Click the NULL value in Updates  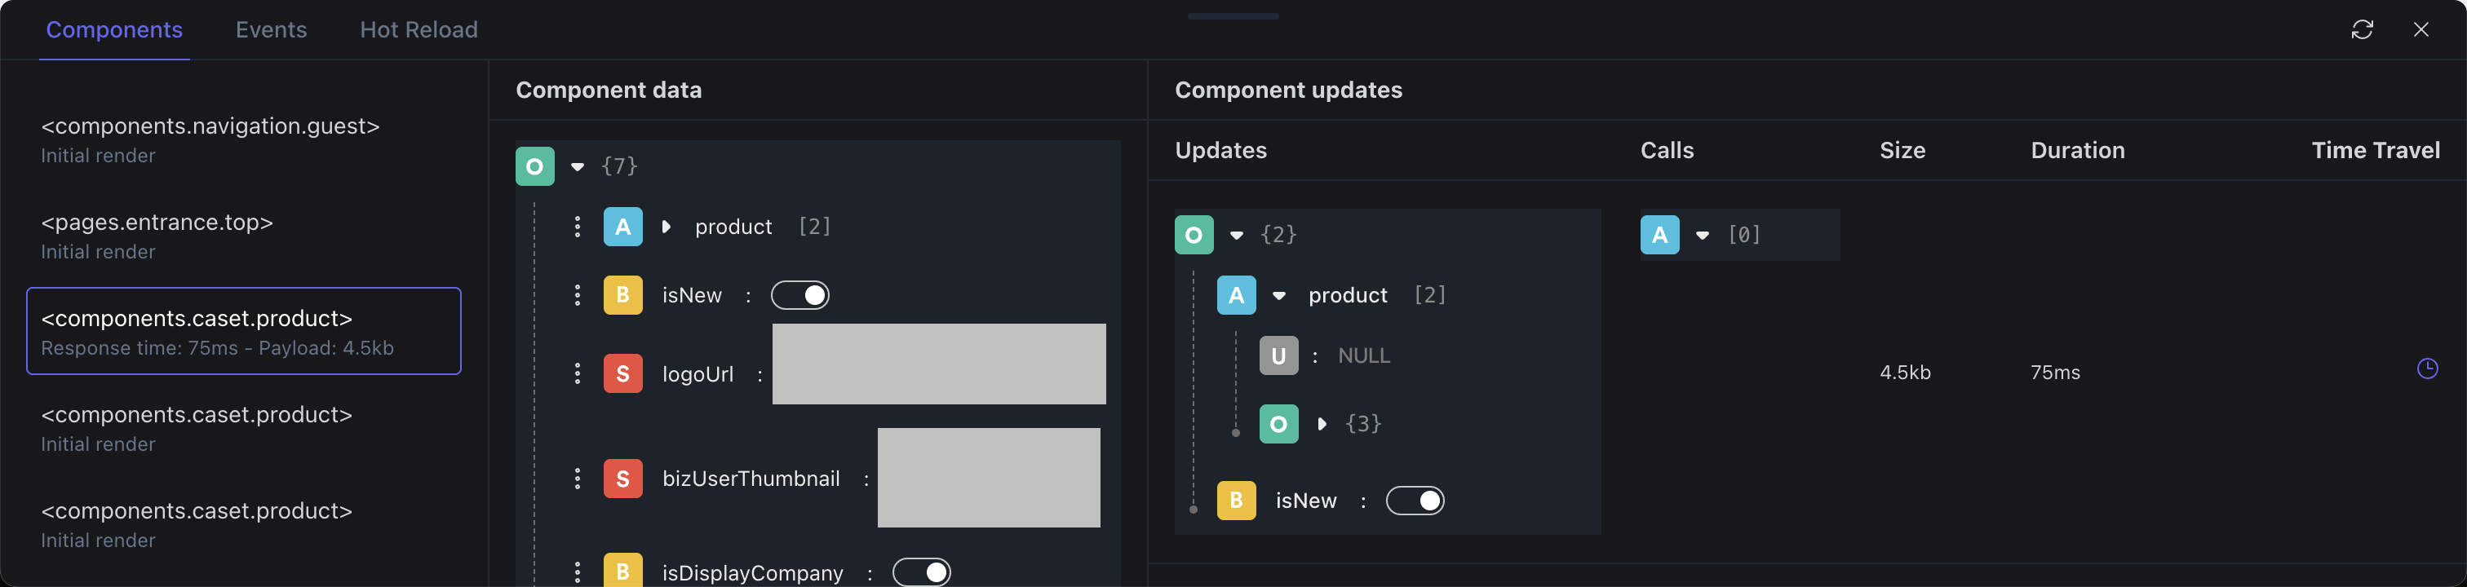point(1364,355)
